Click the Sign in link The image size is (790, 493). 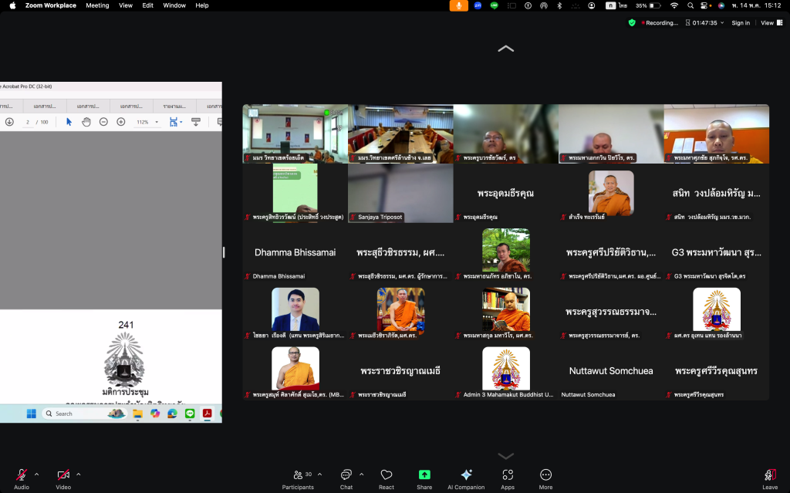coord(741,22)
